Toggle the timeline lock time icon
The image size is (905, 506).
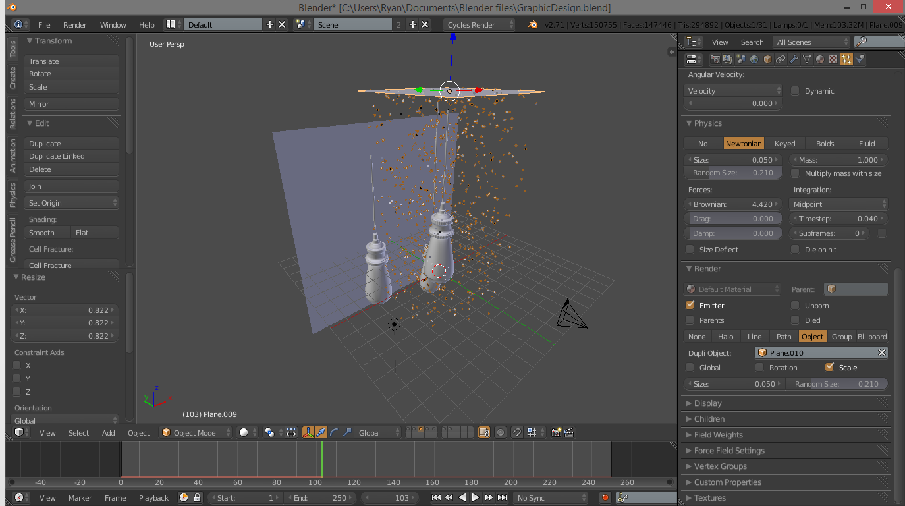coord(197,497)
